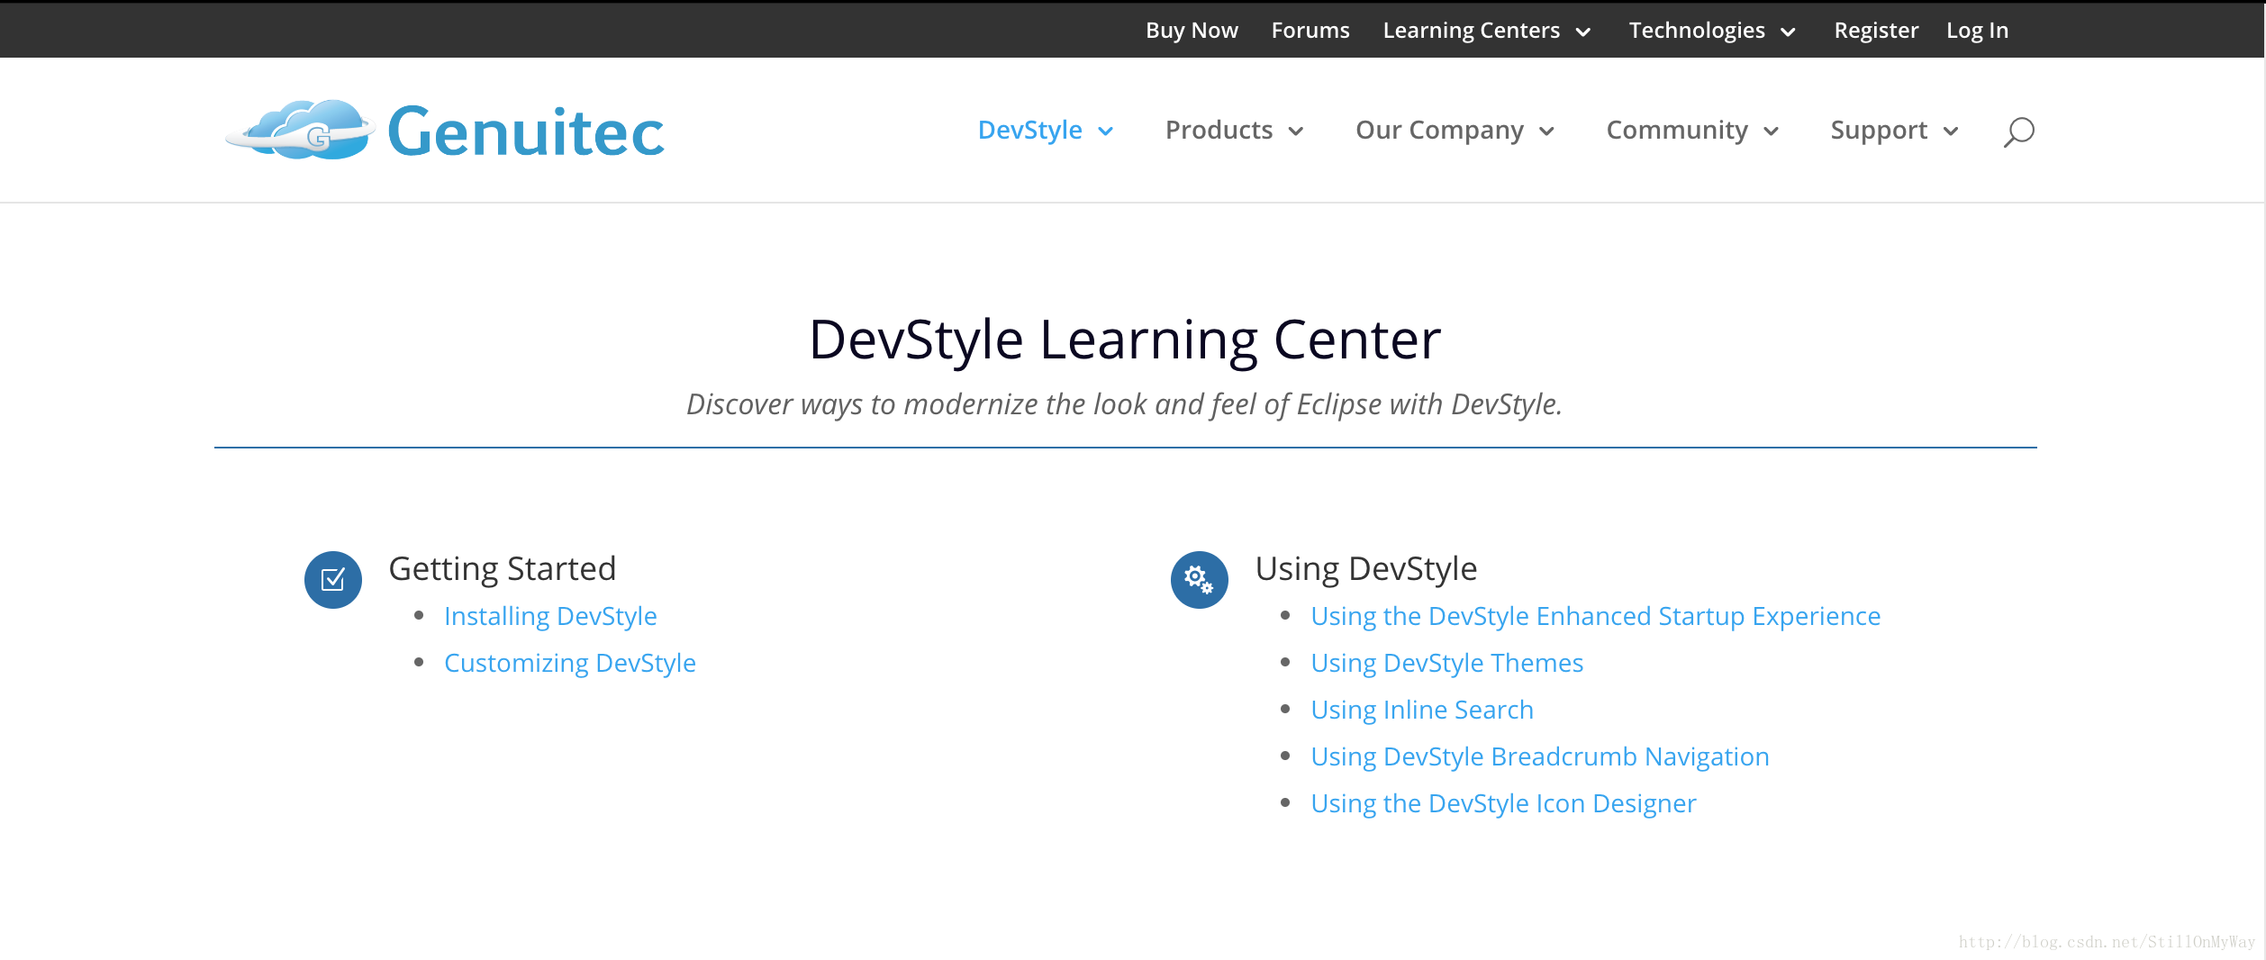Open Using DevStyle Breadcrumb Navigation article
Image resolution: width=2266 pixels, height=960 pixels.
1540,756
